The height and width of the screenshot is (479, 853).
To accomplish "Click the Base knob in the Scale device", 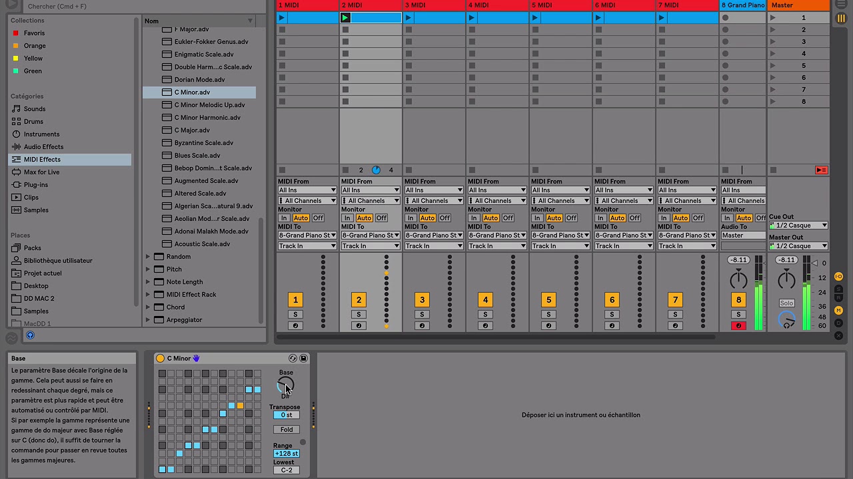I will pyautogui.click(x=285, y=385).
